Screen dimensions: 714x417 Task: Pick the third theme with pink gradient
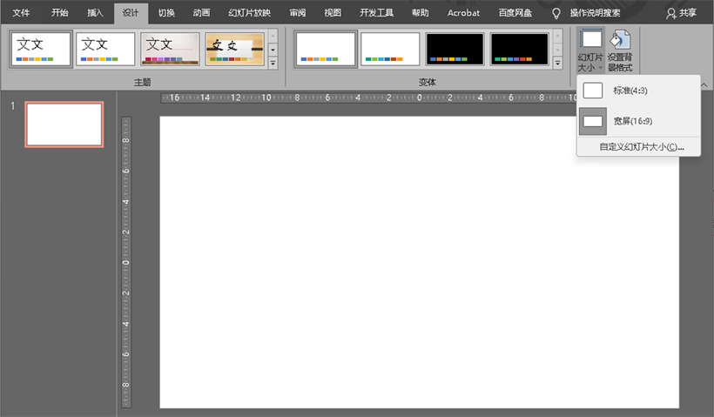tap(171, 50)
